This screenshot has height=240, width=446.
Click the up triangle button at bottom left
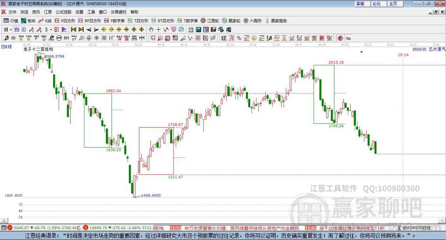coord(4,220)
